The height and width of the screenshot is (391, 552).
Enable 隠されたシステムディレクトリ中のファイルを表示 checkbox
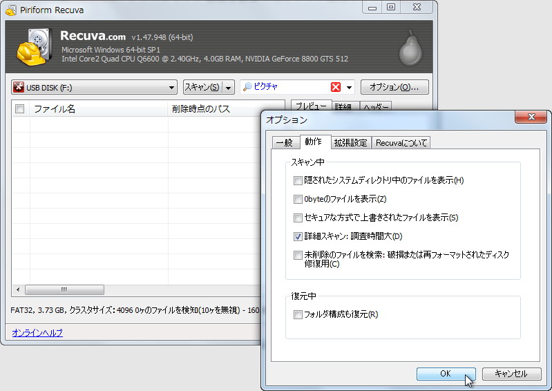[x=298, y=180]
